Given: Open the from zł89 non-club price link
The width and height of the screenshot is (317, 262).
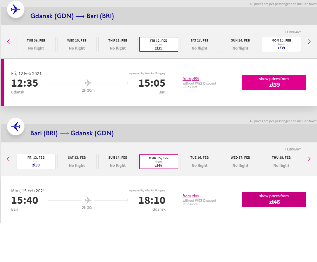Looking at the screenshot, I should 191,196.
